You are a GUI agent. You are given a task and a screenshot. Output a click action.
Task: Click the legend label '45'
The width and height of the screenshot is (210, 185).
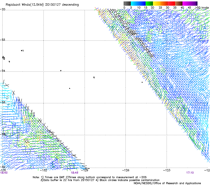189,8
